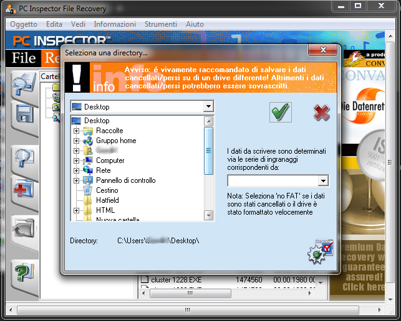Cancel selection with red X icon
The image size is (401, 321).
(321, 113)
